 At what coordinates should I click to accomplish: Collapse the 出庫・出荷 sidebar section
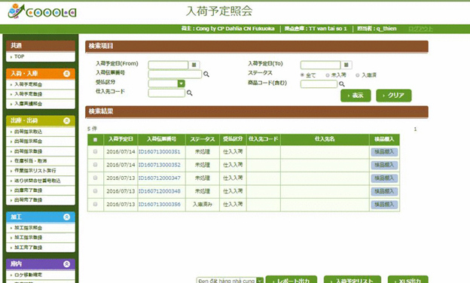(x=66, y=120)
